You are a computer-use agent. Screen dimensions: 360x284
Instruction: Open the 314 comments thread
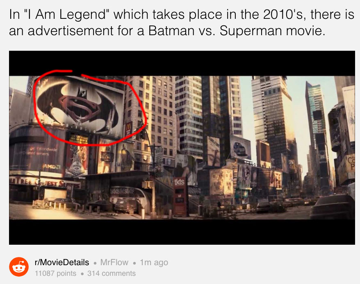(x=112, y=273)
